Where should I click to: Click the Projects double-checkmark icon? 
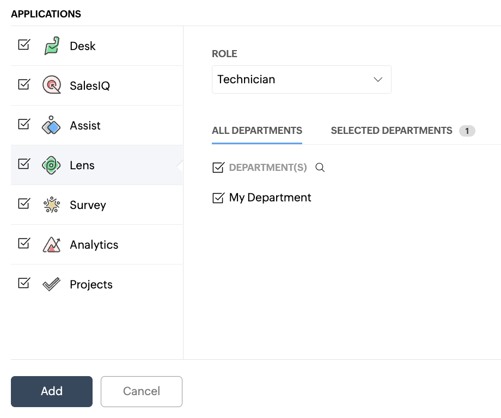pos(51,284)
